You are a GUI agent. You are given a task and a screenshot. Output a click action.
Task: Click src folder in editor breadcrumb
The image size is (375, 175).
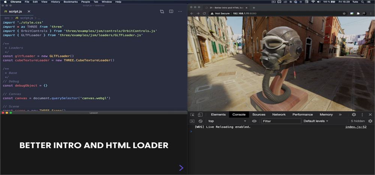click(7, 18)
